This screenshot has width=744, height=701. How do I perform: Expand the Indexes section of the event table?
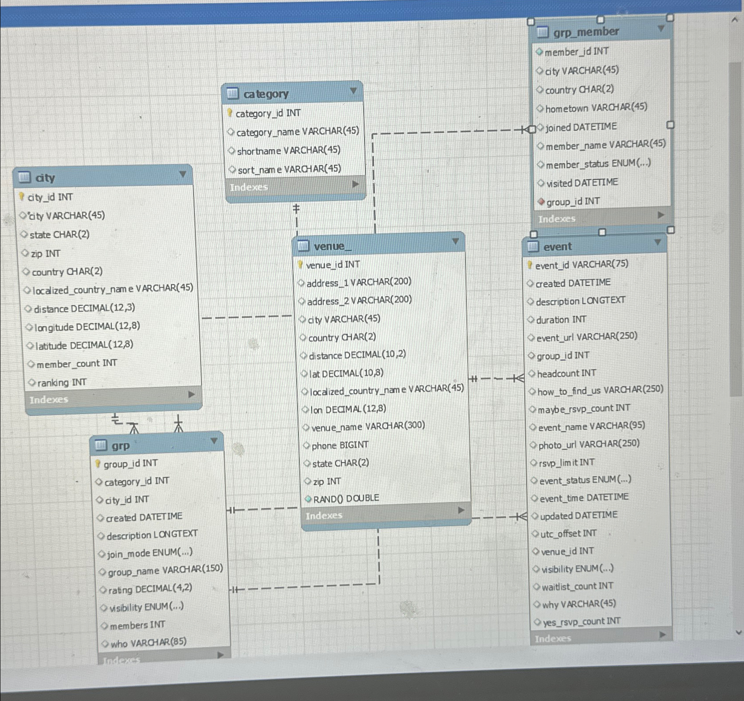(x=663, y=635)
